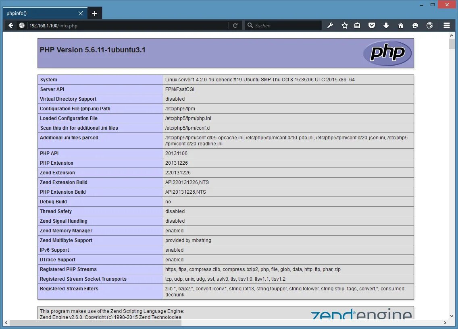Open a new tab with plus button
The image size is (458, 329).
(x=95, y=13)
